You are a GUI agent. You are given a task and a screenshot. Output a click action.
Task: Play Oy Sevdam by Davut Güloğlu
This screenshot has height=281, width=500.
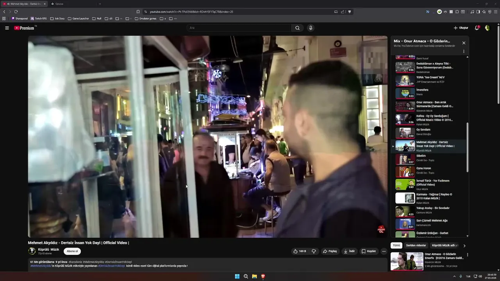pyautogui.click(x=429, y=133)
